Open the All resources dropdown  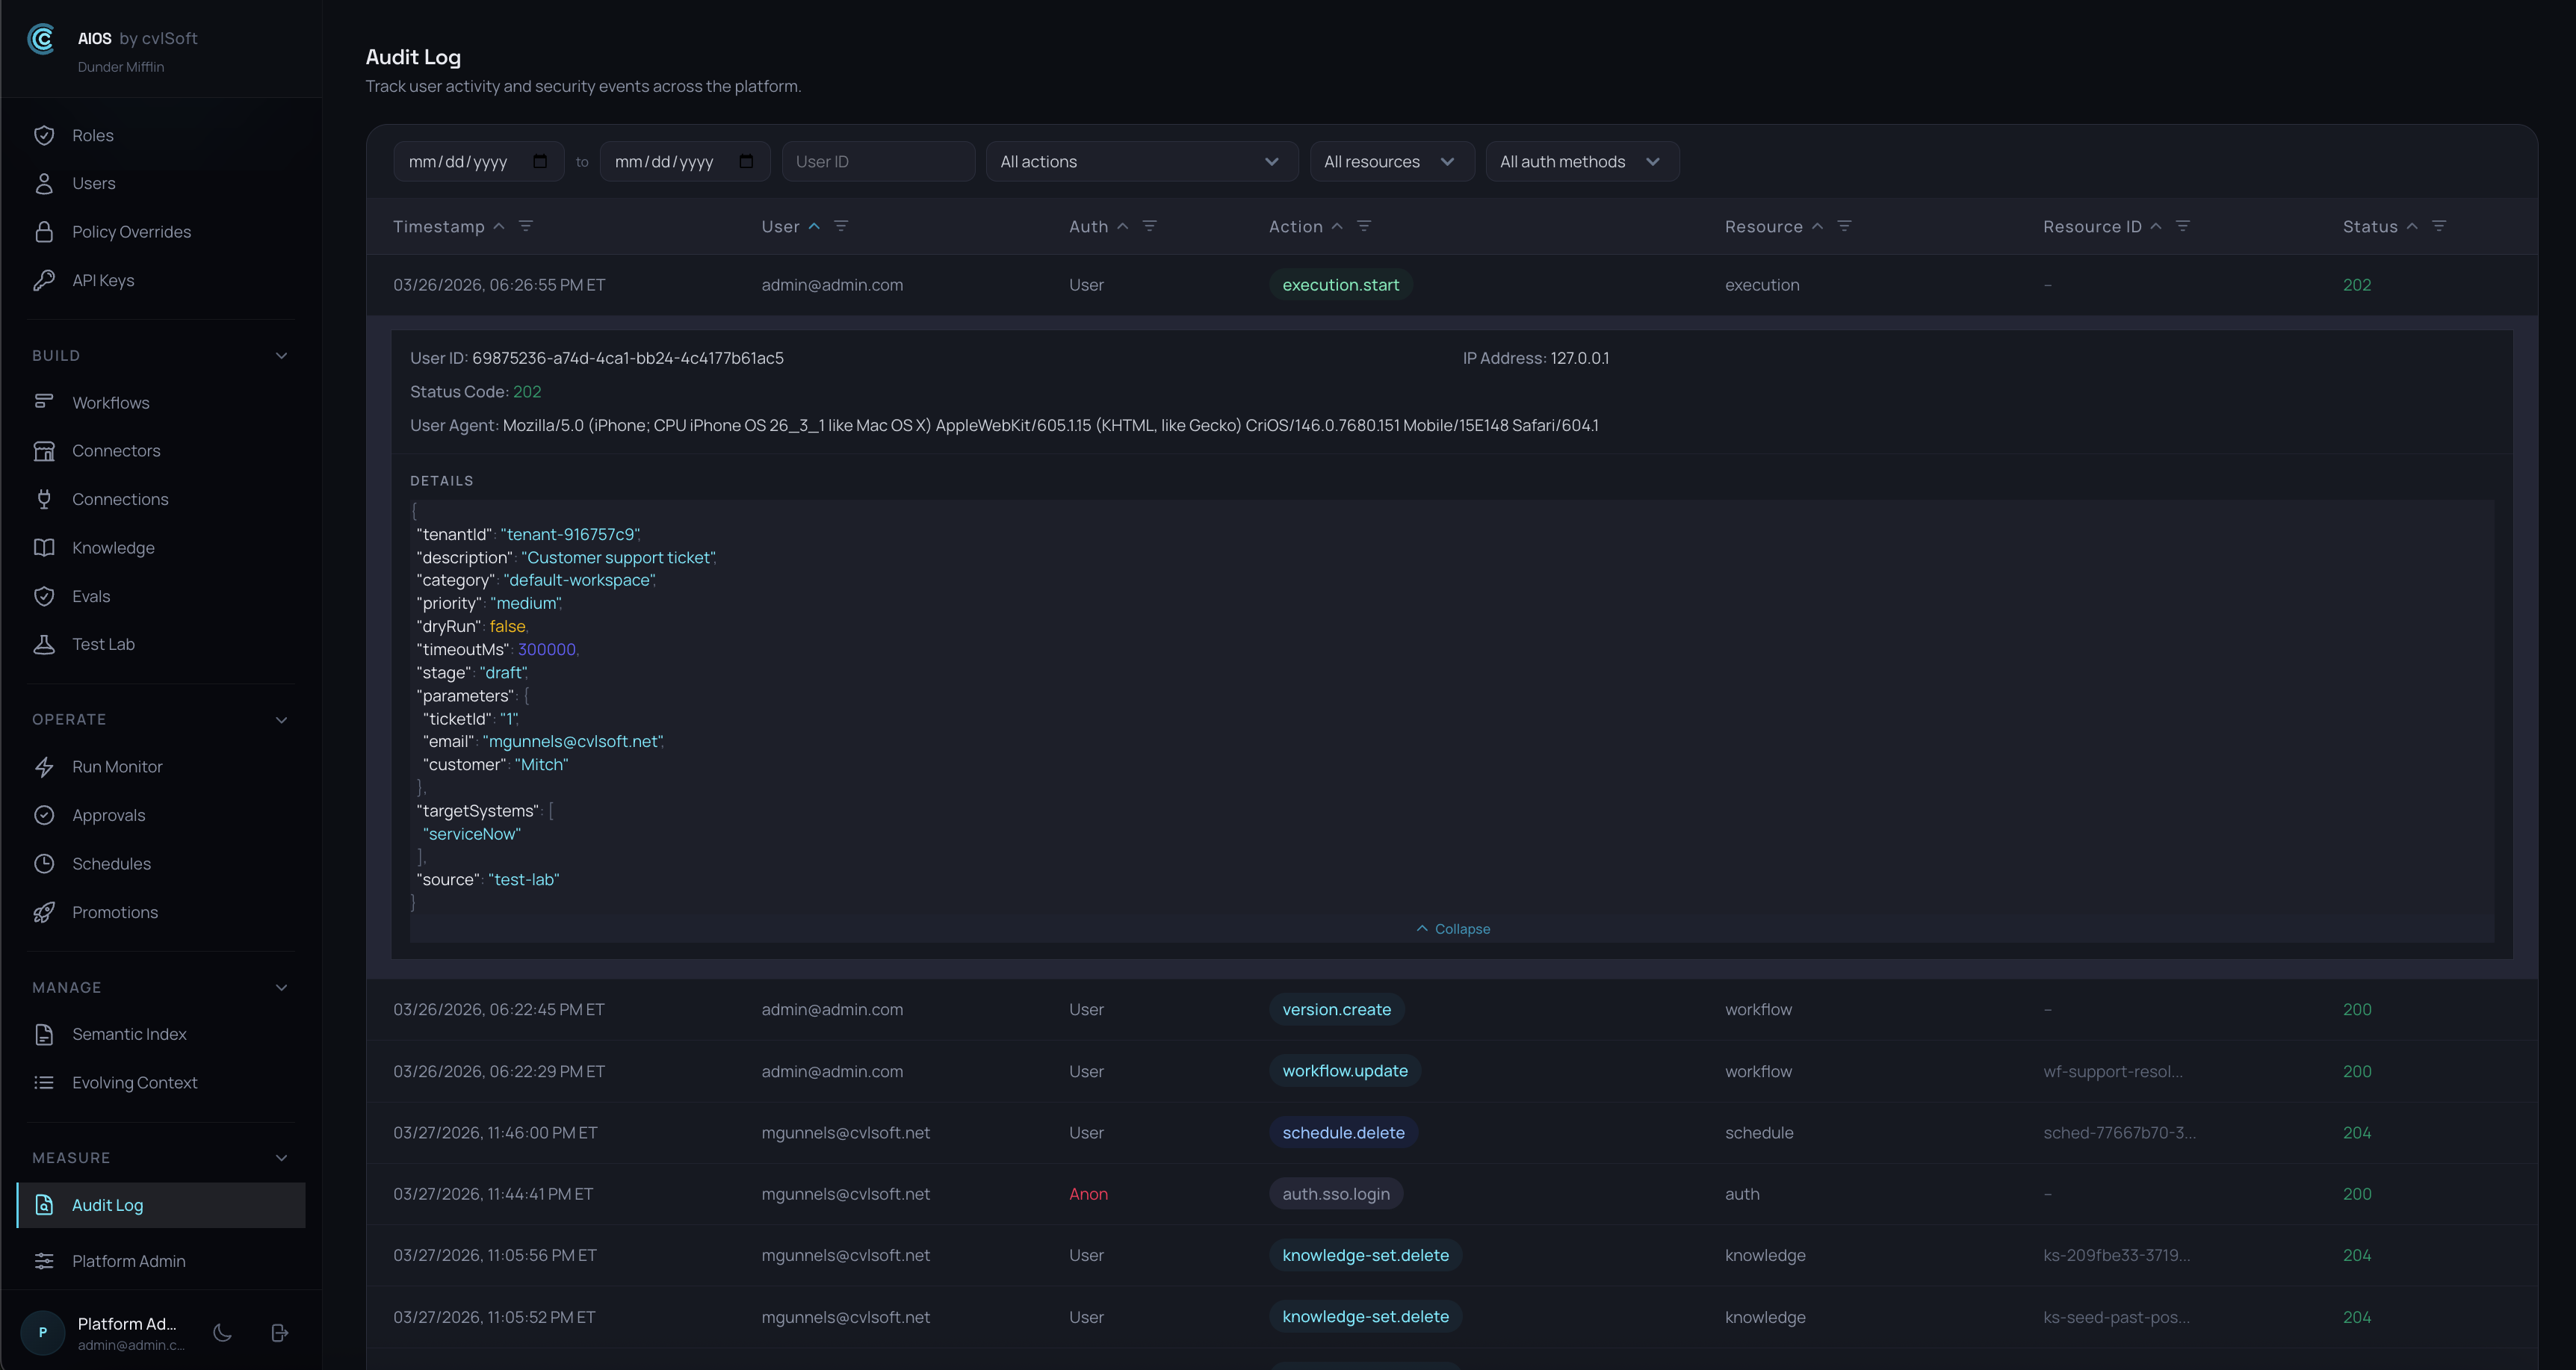[x=1391, y=162]
